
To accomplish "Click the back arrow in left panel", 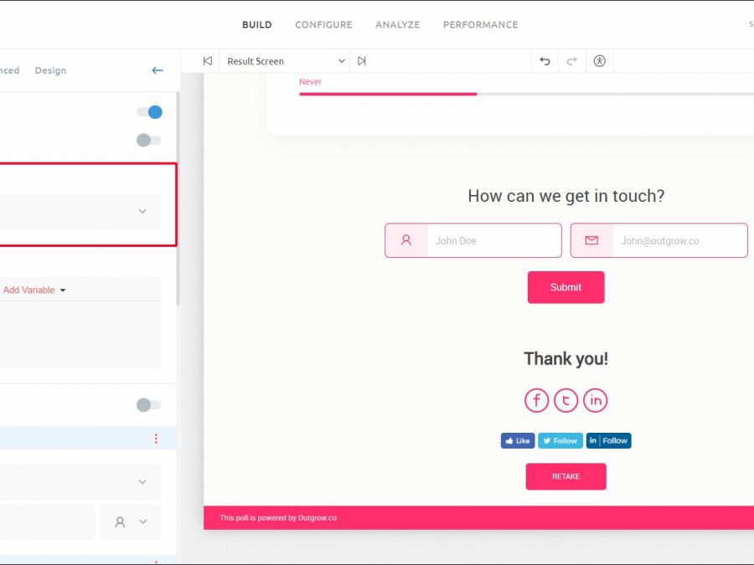I will [x=157, y=70].
